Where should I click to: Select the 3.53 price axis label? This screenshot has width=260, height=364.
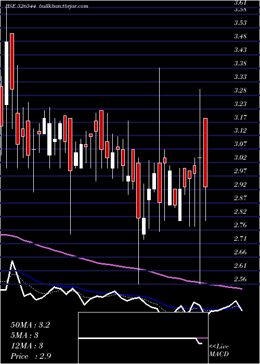tap(240, 23)
